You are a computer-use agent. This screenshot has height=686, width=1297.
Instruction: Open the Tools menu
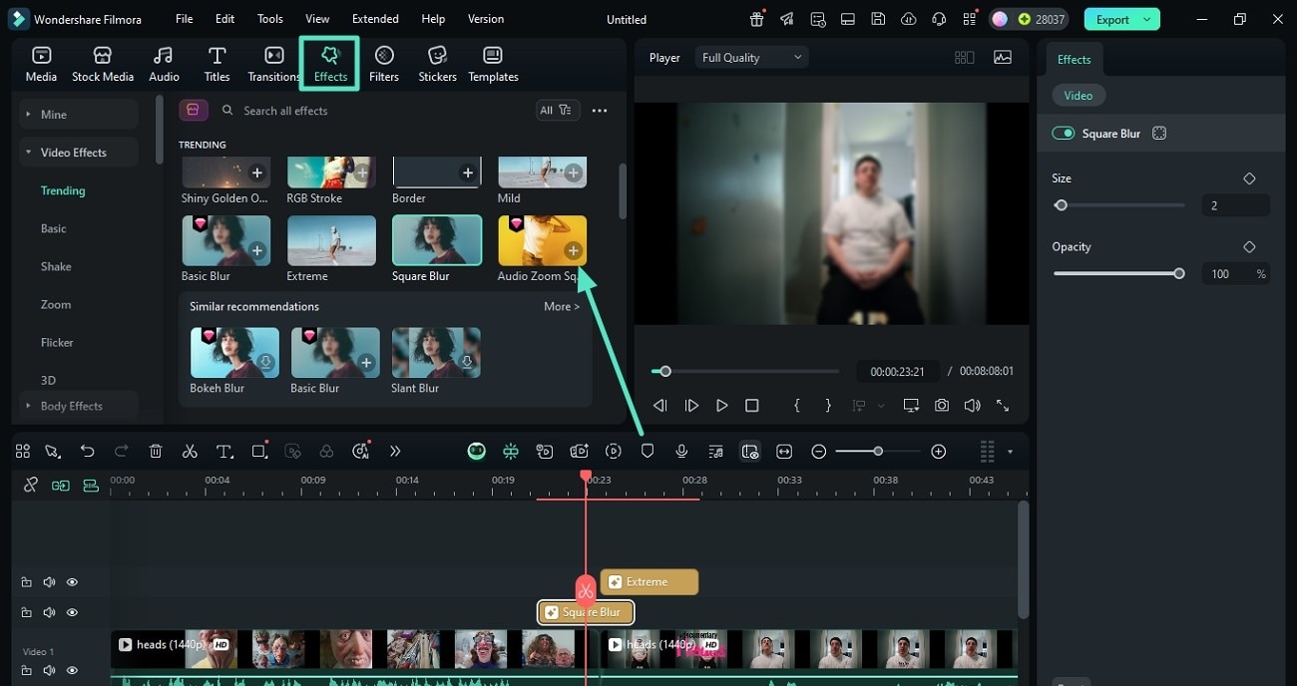point(269,19)
